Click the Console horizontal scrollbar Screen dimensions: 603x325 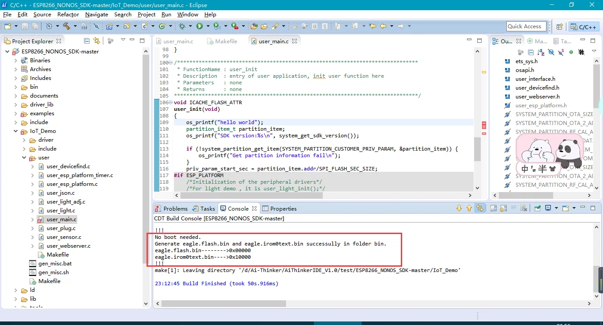coord(224,304)
